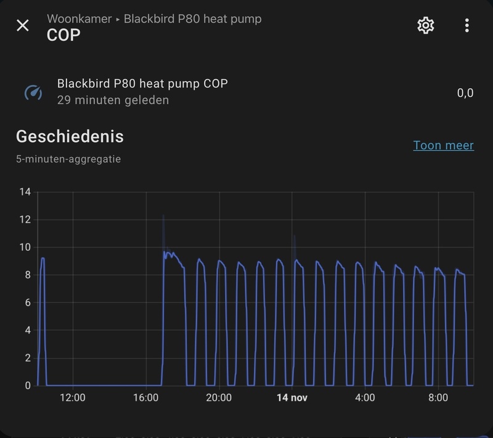Viewport: 493px width, 438px height.
Task: Open 'Toon meer' to view full history
Action: tap(442, 145)
